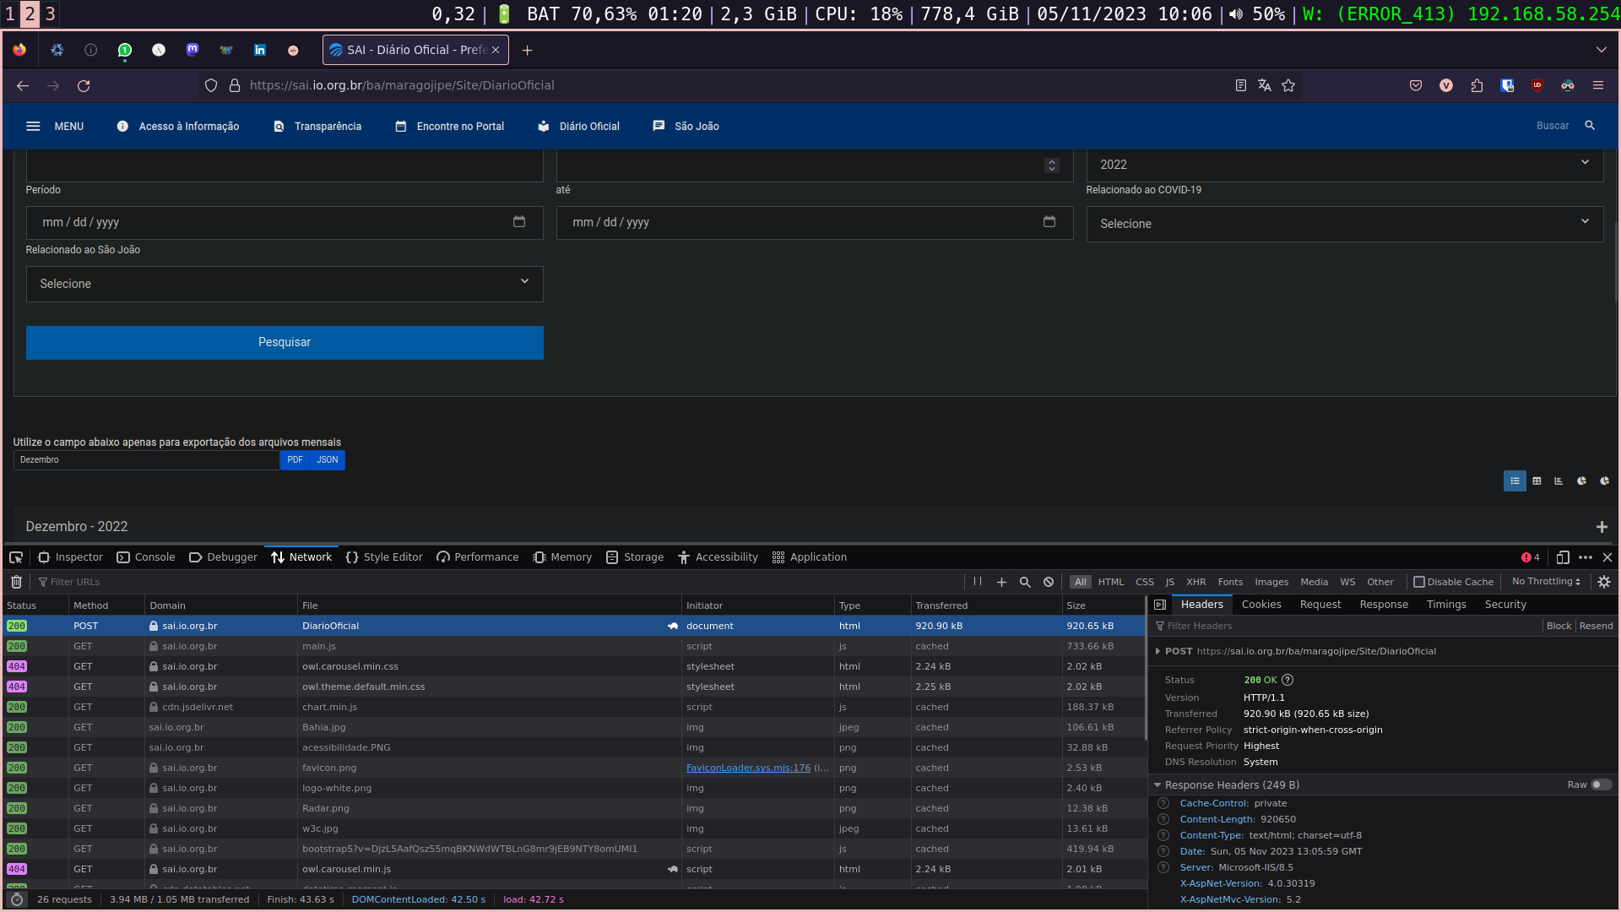Open the list all tabs chevron
The width and height of the screenshot is (1621, 912).
point(1601,51)
